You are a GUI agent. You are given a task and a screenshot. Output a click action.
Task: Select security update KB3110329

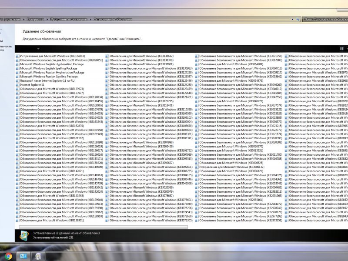coord(149,110)
